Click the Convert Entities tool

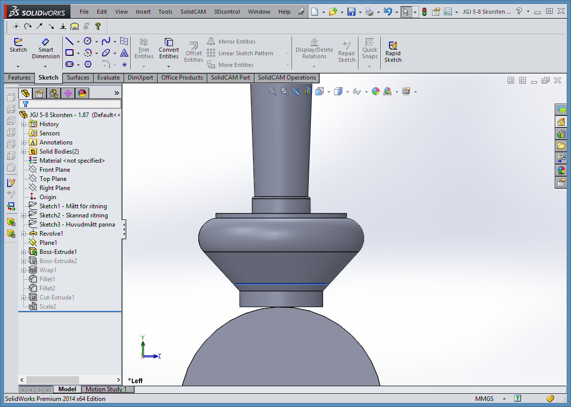168,49
